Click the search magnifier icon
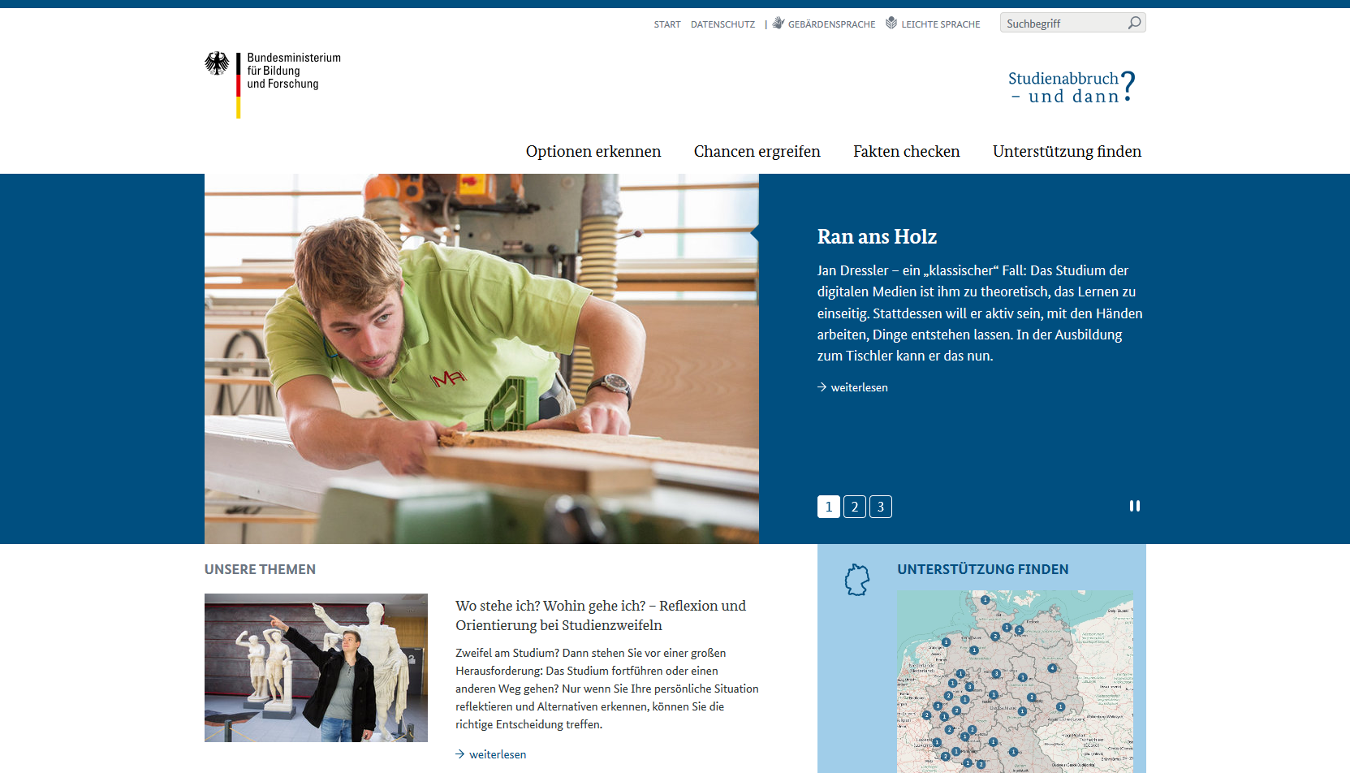 [1134, 23]
